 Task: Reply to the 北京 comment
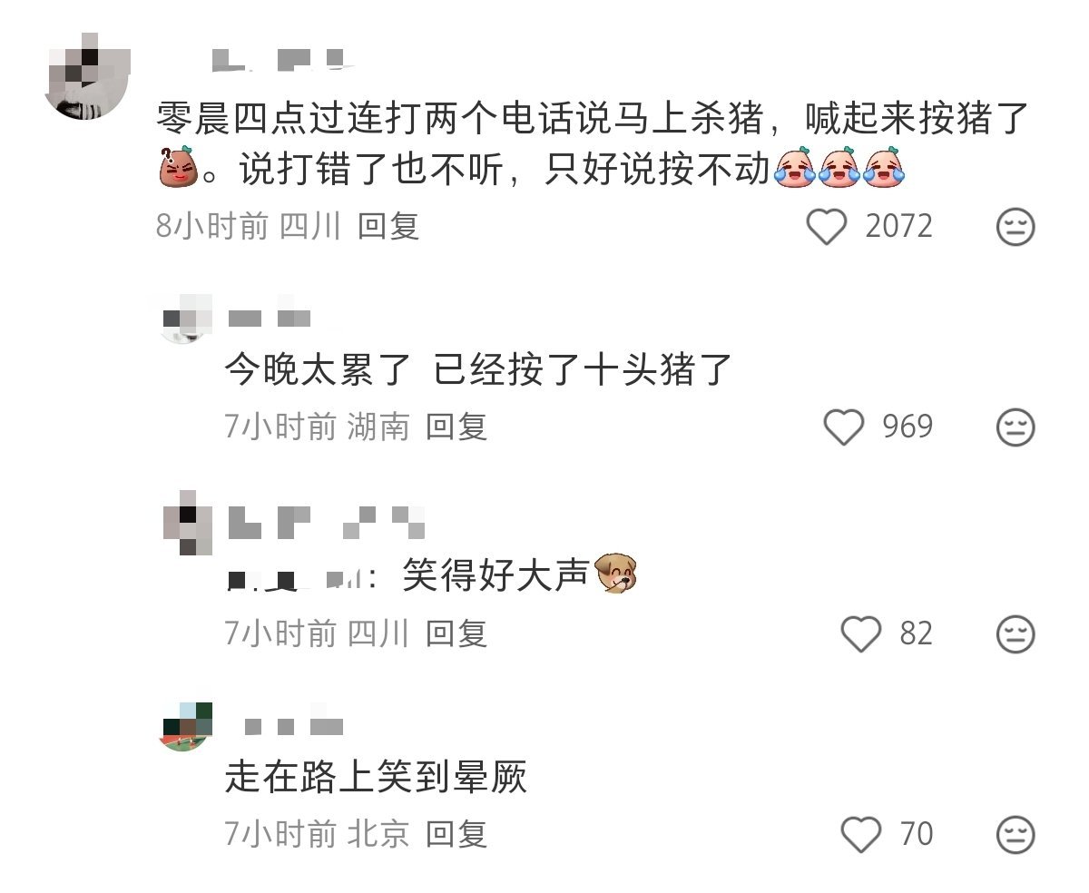pos(456,833)
